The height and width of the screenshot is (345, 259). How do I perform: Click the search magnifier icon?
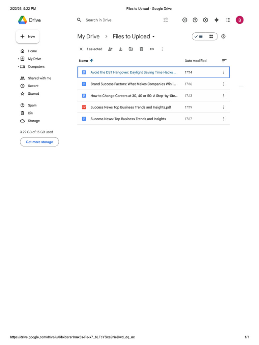click(x=79, y=20)
